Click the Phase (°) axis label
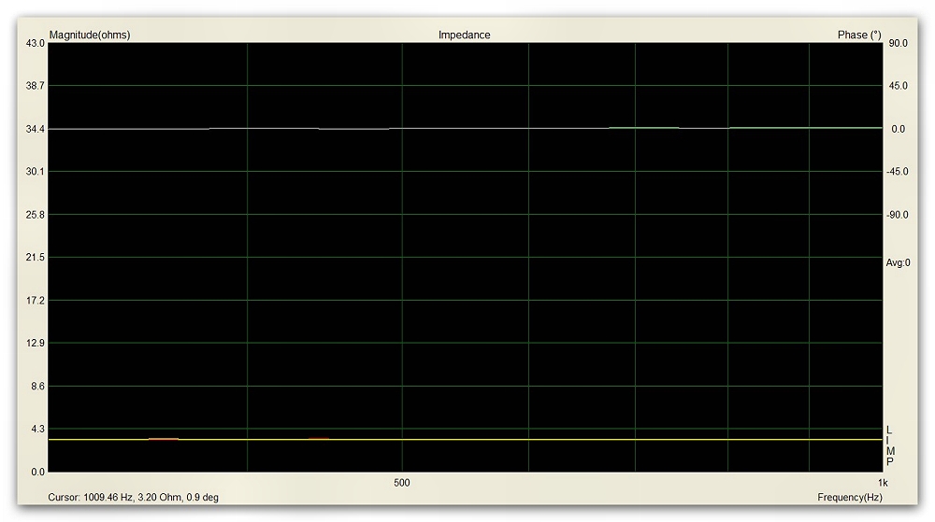Screen dimensions: 935x522 859,35
